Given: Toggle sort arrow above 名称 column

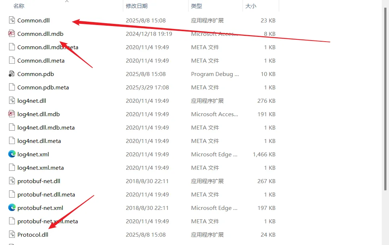Looking at the screenshot, I should coord(67,2).
